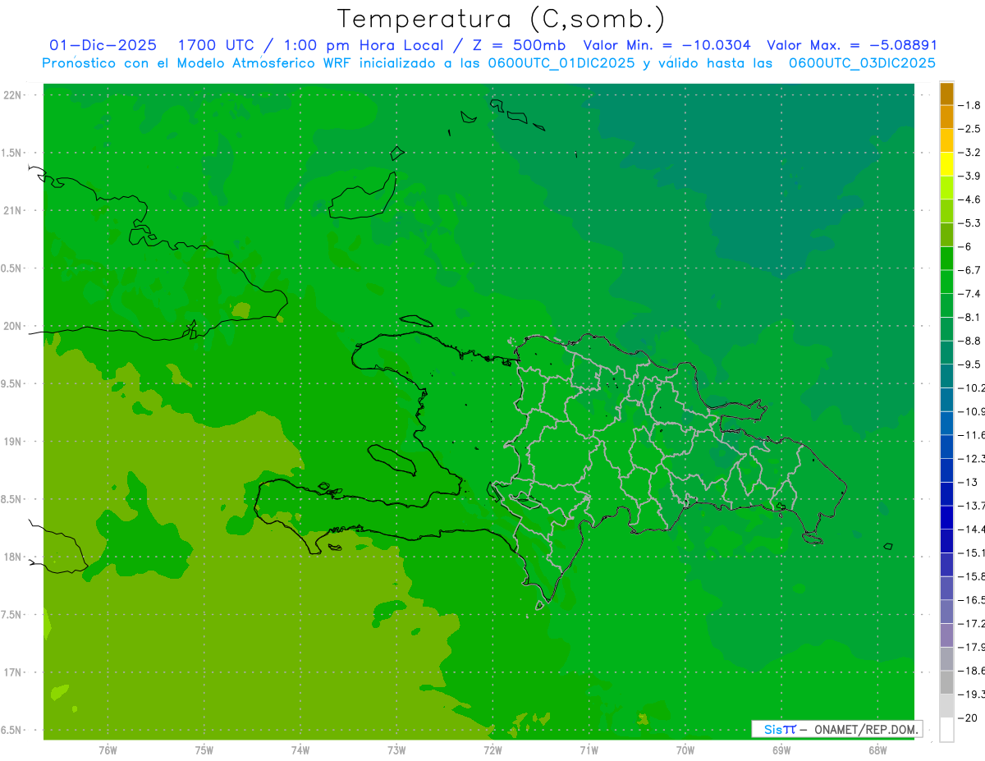Click the "1:00 pm Hora Local" text
The image size is (985, 761).
[x=364, y=45]
